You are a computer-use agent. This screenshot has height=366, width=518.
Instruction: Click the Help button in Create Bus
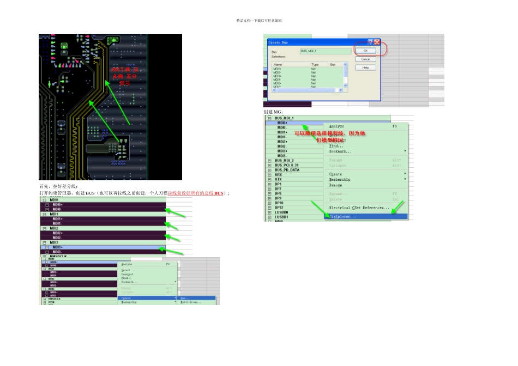365,68
